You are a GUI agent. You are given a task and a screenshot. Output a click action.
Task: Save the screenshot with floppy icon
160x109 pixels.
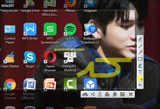(x=122, y=94)
